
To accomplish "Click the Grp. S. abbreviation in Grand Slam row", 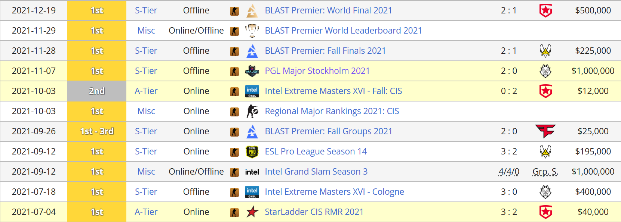I will click(545, 172).
